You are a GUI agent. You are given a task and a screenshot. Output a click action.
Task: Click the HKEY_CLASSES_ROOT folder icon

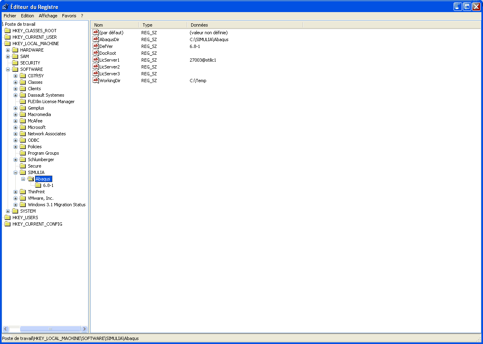7,31
